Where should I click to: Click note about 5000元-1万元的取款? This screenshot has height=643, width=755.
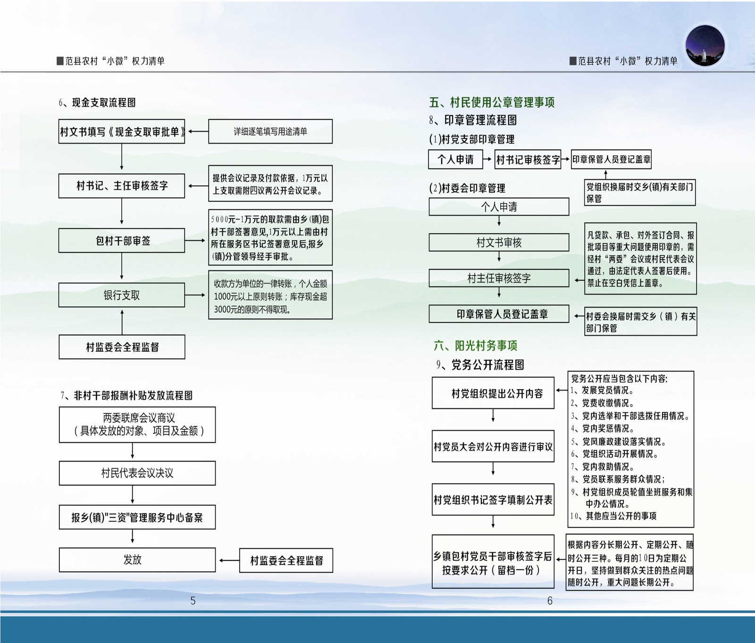(x=270, y=237)
